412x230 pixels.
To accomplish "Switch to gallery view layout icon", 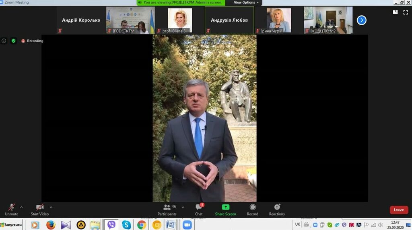I will (395, 12).
